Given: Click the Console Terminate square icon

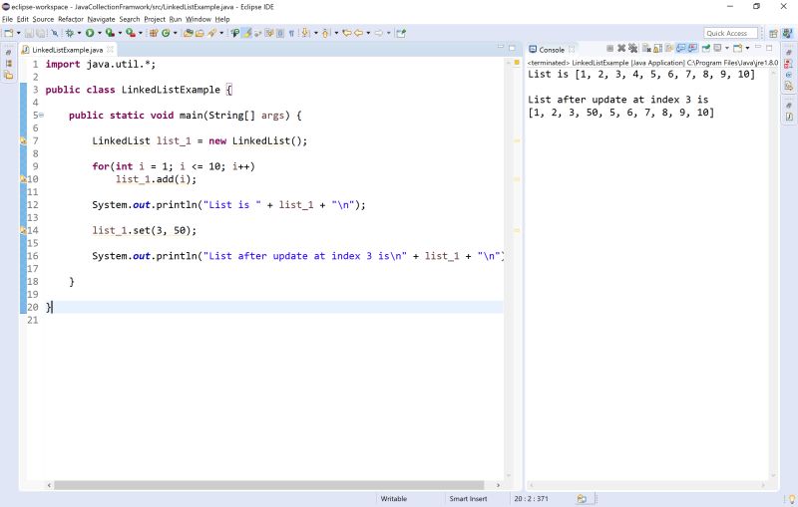Looking at the screenshot, I should 609,48.
